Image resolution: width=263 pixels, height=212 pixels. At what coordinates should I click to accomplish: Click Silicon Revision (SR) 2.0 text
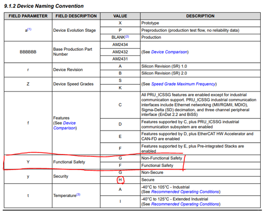[164, 73]
